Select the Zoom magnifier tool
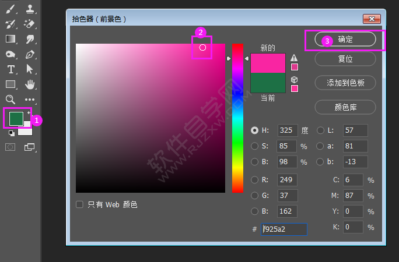399x262 pixels. coord(10,99)
